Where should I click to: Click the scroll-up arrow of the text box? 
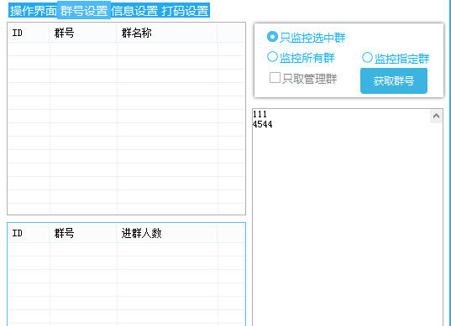[436, 116]
